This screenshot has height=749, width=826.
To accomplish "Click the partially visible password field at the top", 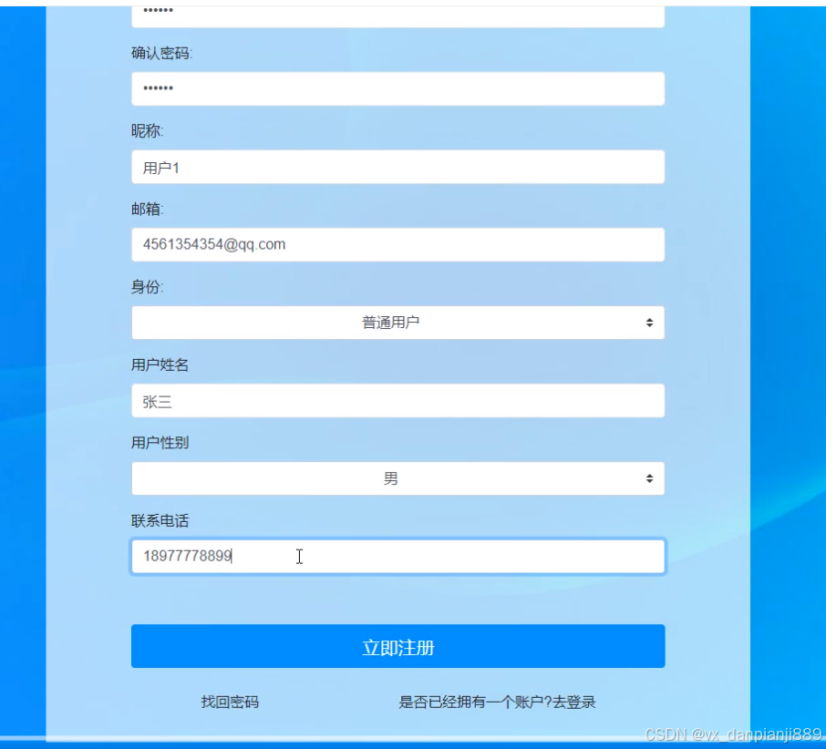I will 398,16.
